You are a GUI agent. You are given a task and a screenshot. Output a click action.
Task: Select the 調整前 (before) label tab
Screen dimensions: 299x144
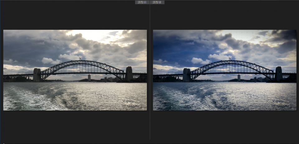click(x=142, y=2)
